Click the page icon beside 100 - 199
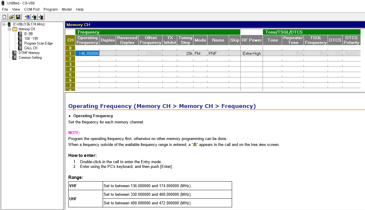Screen dimensions: 365x210 click(20, 39)
